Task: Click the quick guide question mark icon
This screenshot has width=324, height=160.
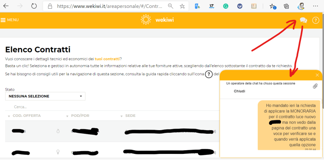Action: tap(208, 74)
